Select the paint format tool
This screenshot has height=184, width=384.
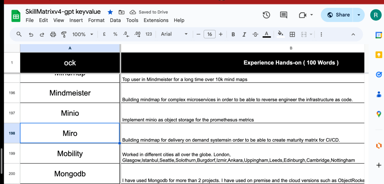(x=64, y=34)
